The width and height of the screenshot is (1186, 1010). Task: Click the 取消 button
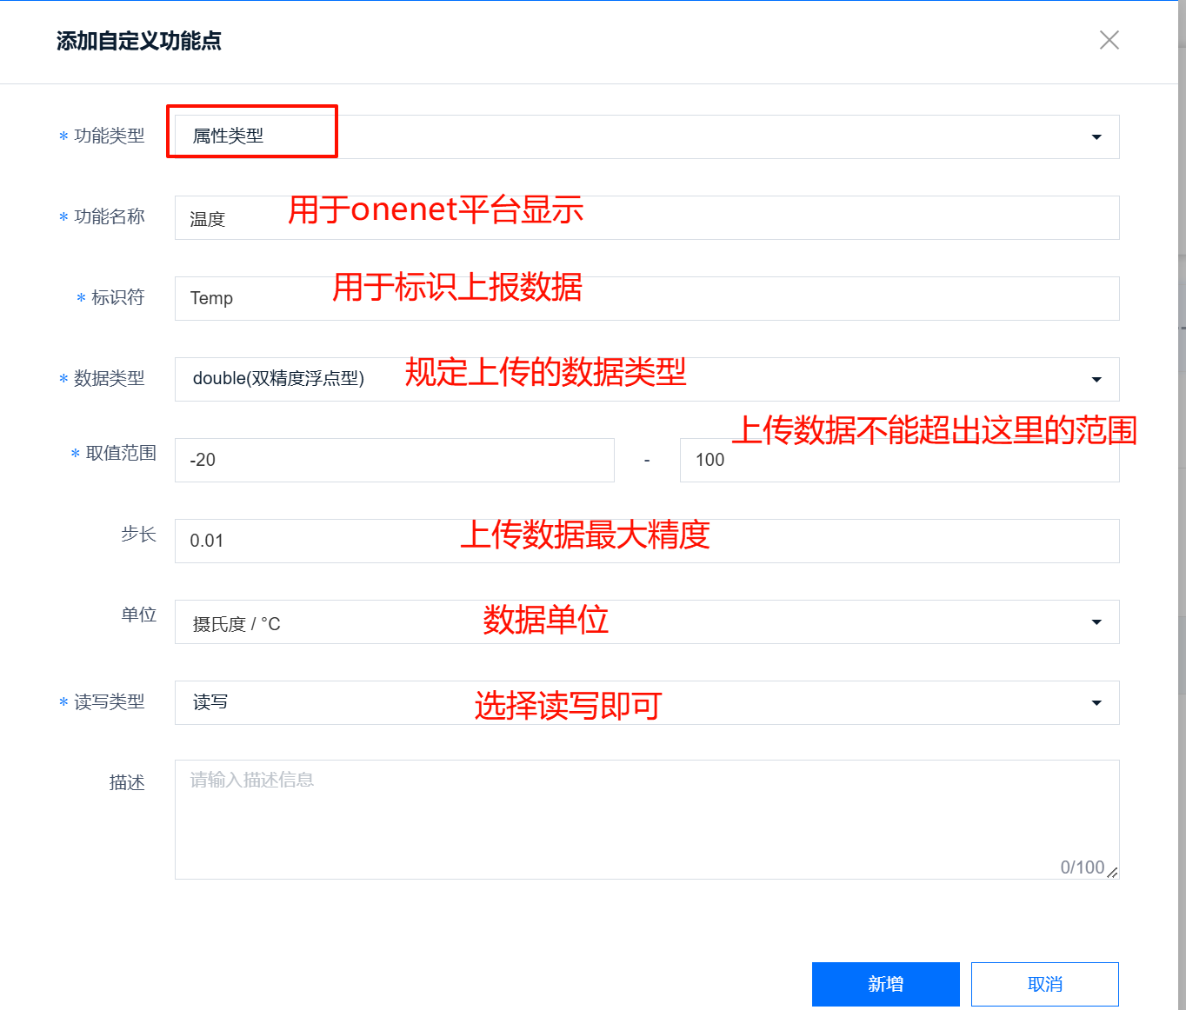click(1044, 984)
